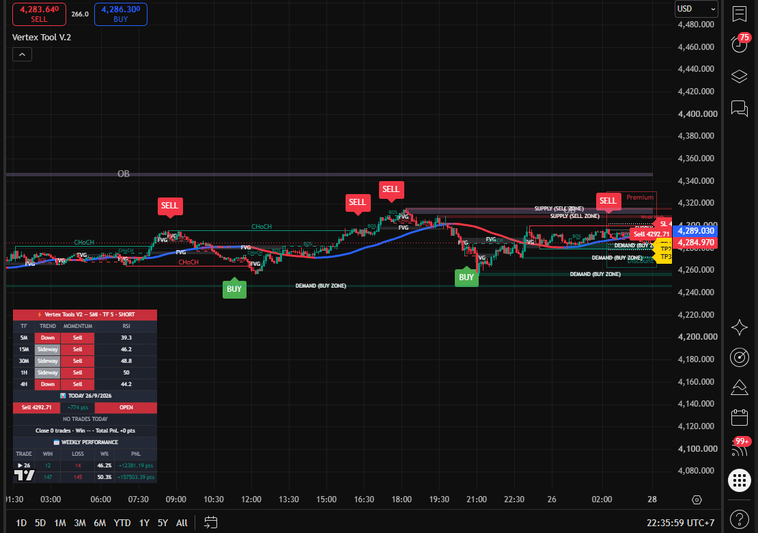Click the WEEKLY PERFORMANCE header
758x533 pixels.
tap(85, 442)
